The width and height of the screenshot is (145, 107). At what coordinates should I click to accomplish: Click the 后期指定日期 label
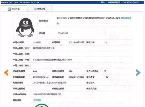(x=58, y=89)
